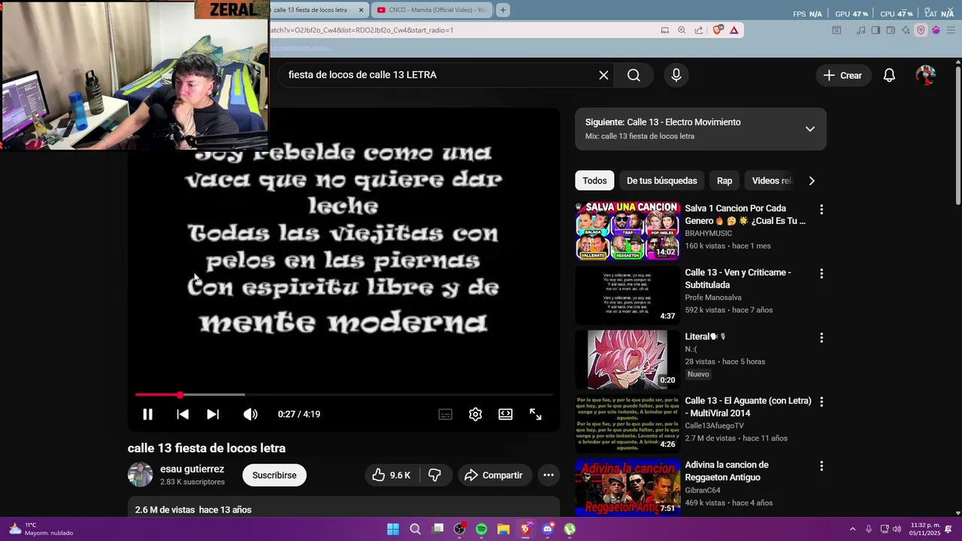The image size is (962, 541).
Task: Click the Compartir button
Action: click(494, 475)
